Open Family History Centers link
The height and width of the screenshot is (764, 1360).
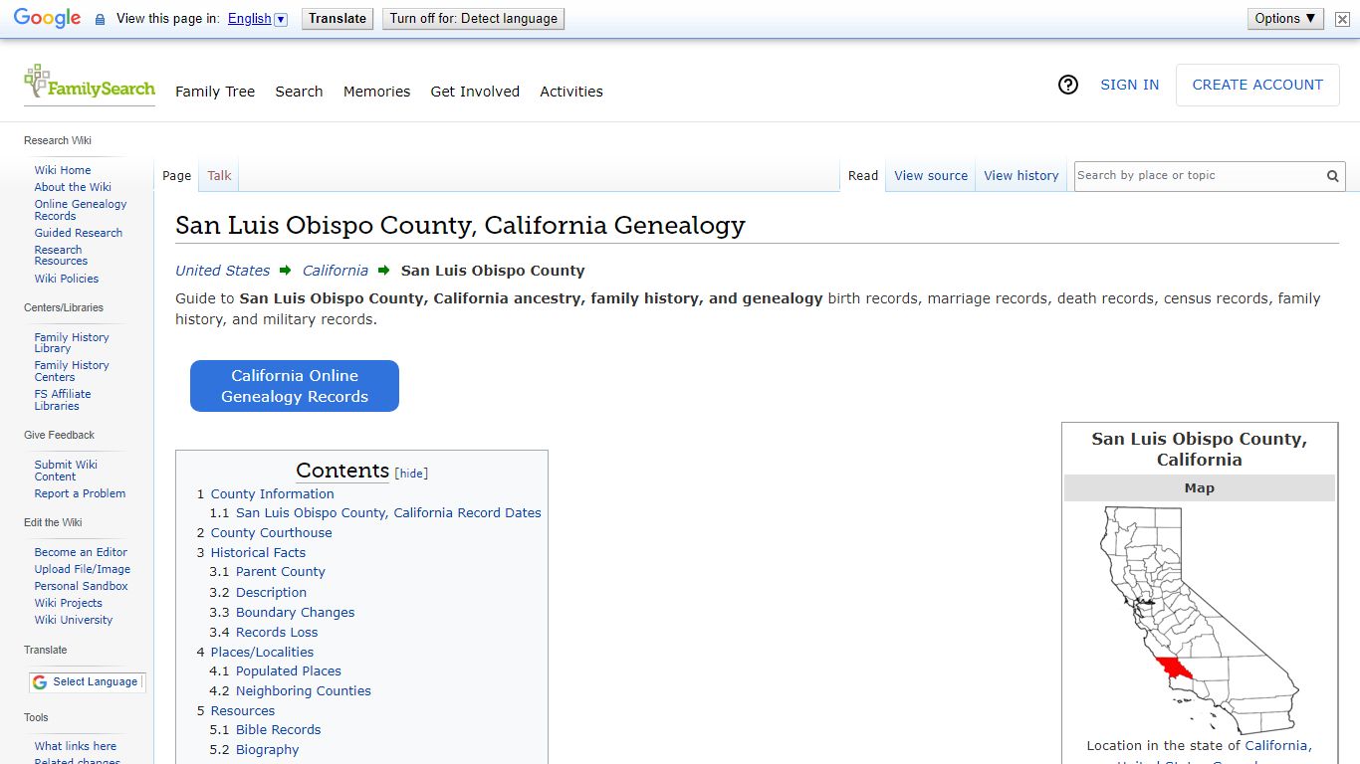click(72, 371)
